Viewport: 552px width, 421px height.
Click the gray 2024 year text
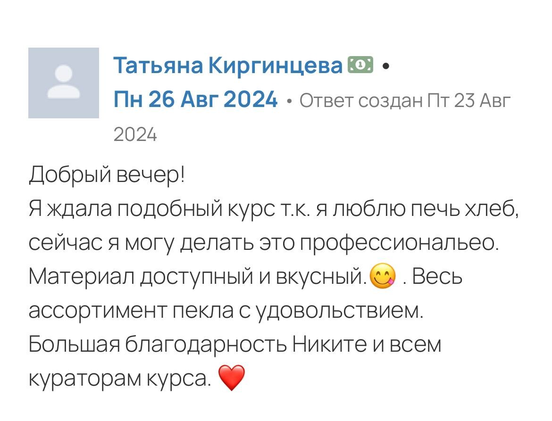click(135, 135)
